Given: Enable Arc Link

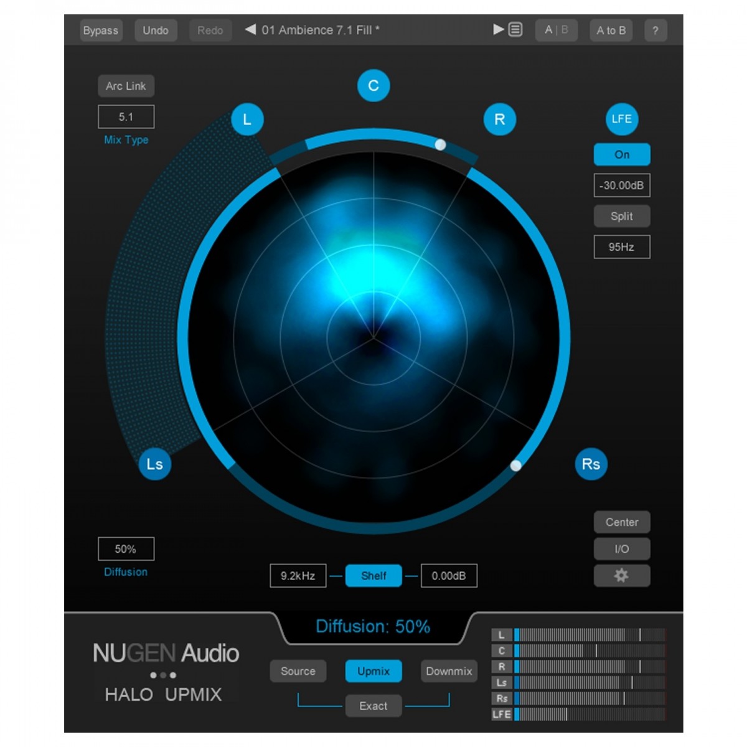Looking at the screenshot, I should pyautogui.click(x=126, y=86).
